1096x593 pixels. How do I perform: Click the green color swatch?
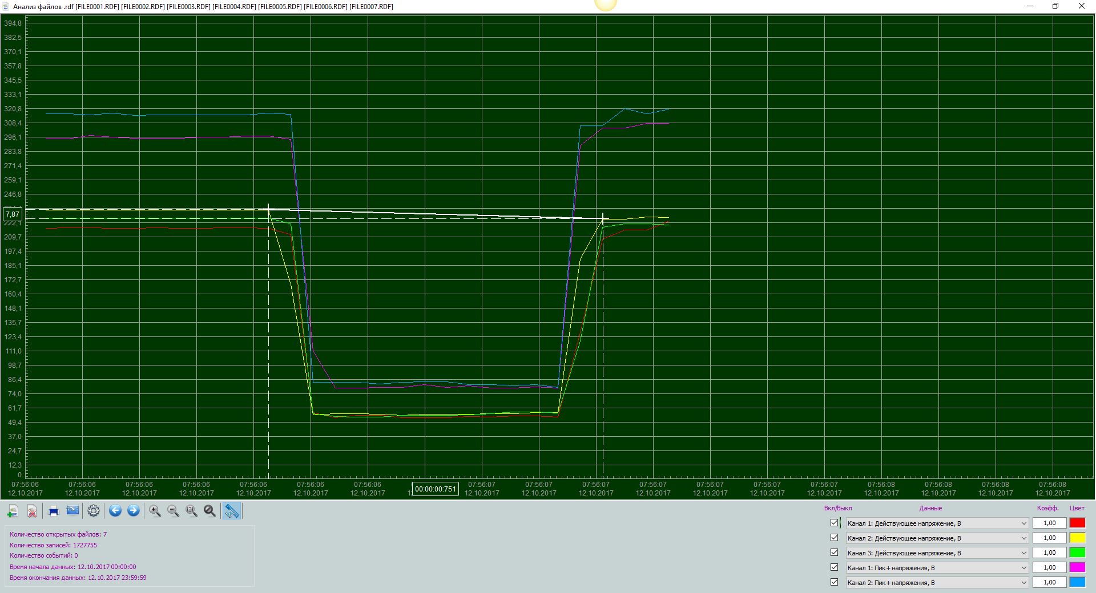[x=1077, y=553]
